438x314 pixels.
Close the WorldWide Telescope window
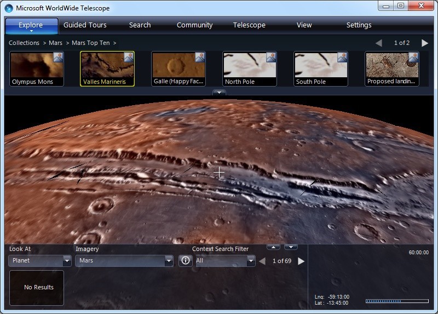(x=421, y=6)
